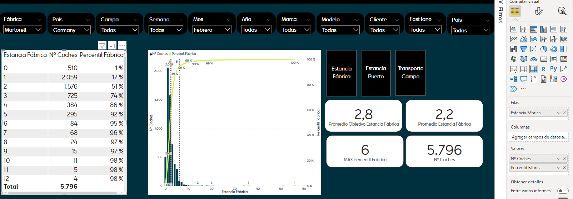This screenshot has height=199, width=573.
Task: Open the Fast lane slicer dropdown
Action: (x=425, y=30)
